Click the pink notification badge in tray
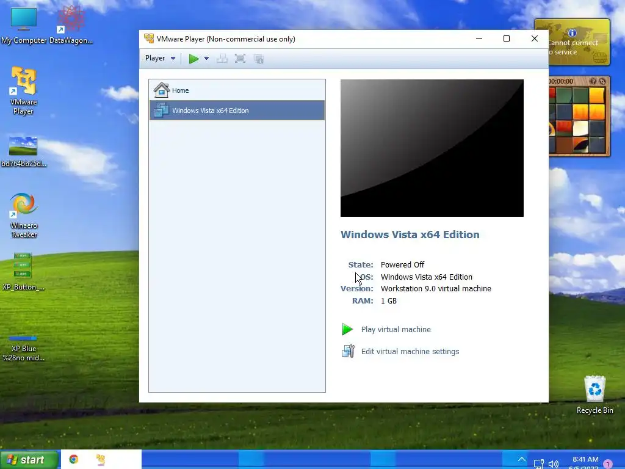The width and height of the screenshot is (625, 469). (x=608, y=464)
